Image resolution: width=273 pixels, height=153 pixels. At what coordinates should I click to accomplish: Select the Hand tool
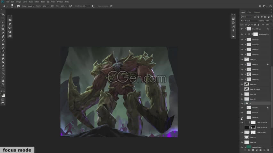pyautogui.click(x=3, y=81)
